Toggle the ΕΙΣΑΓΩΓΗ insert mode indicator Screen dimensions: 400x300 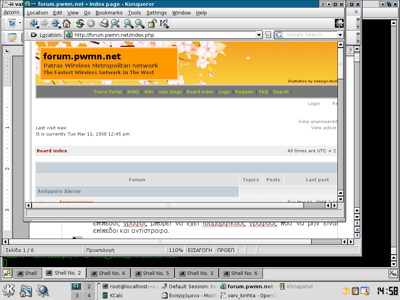(x=200, y=250)
